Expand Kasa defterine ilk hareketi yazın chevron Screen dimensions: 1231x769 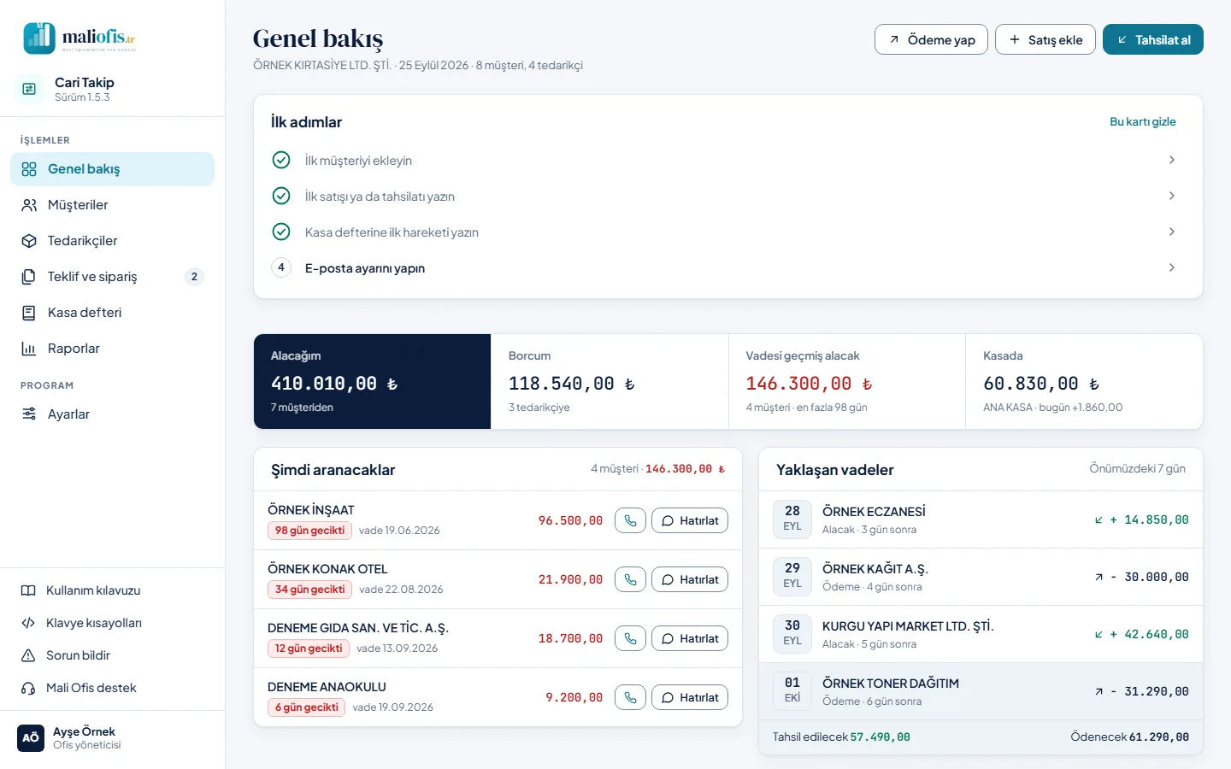[x=1171, y=232]
